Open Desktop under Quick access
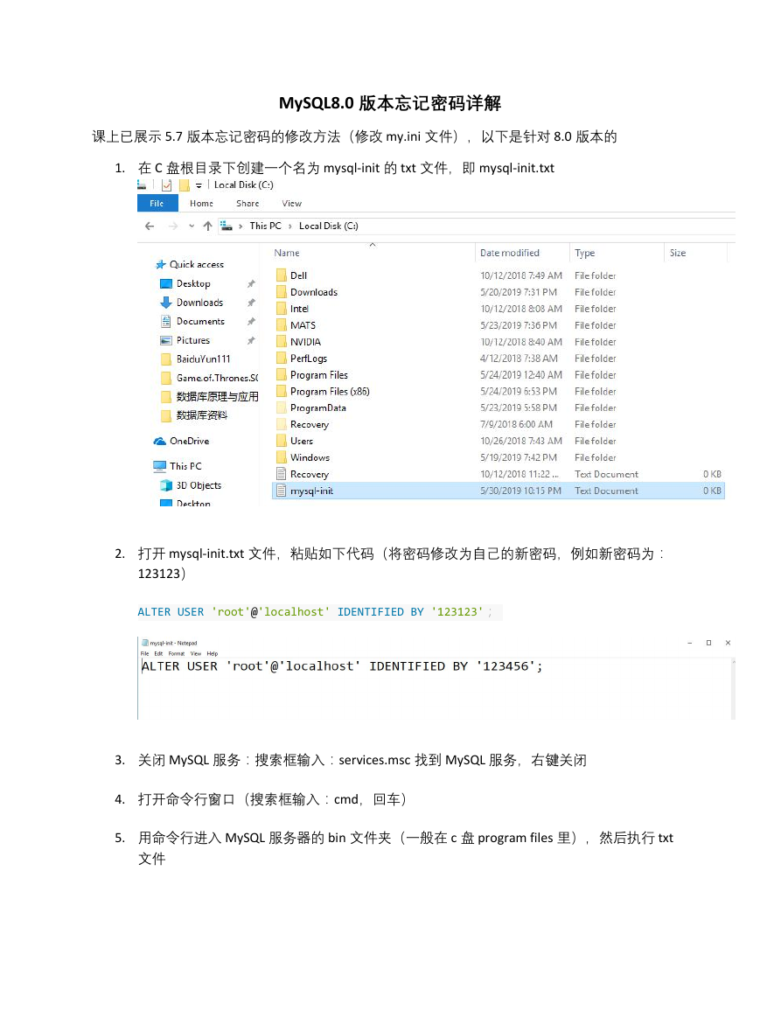This screenshot has height=1010, width=781. 185,283
